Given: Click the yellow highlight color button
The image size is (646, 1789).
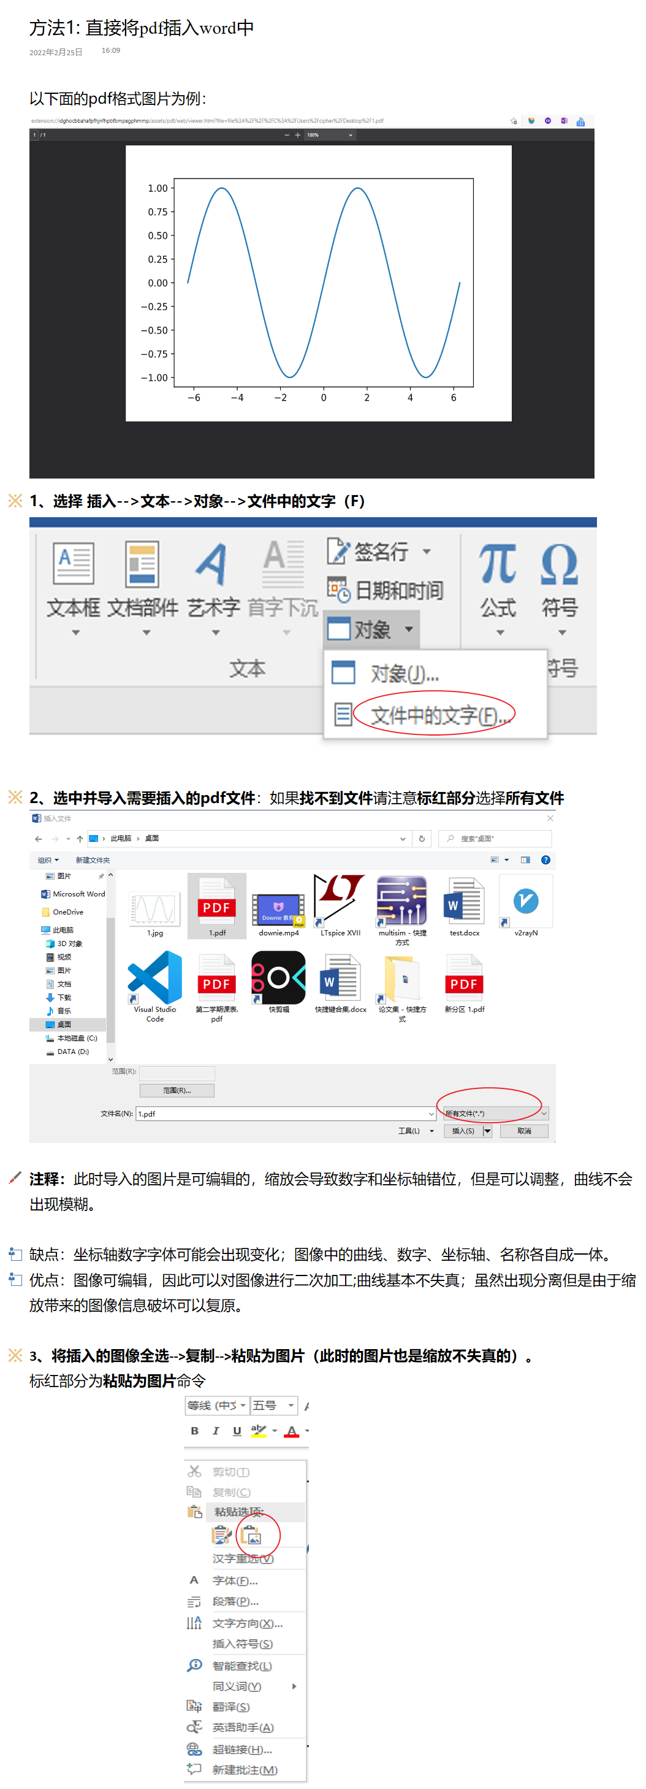Looking at the screenshot, I should [x=258, y=1431].
